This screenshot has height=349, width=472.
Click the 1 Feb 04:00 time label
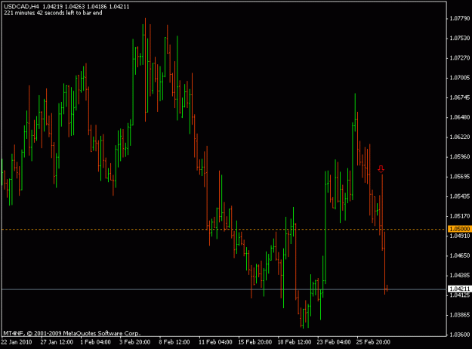(x=95, y=342)
